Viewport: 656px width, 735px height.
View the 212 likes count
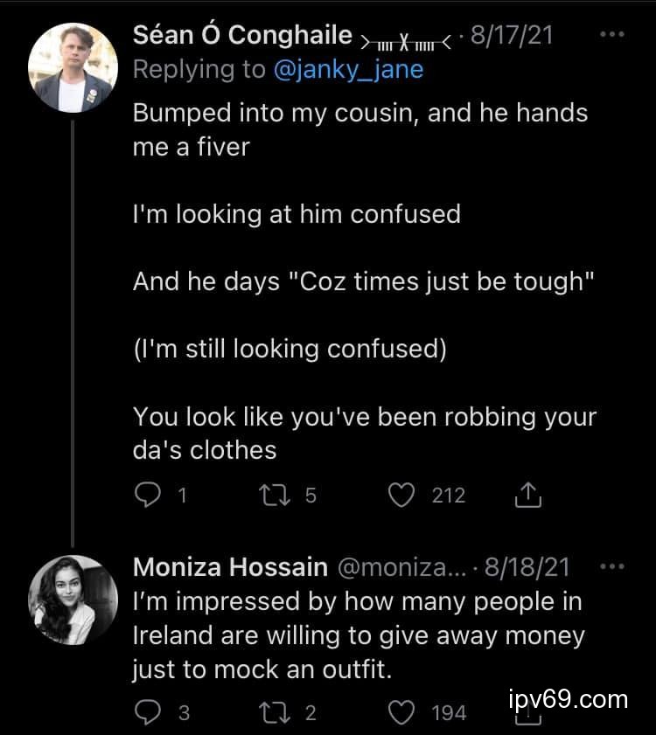(449, 496)
